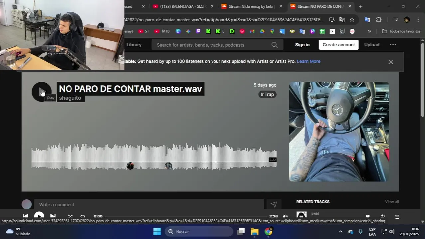
Task: Open the next-up queue list
Action: pyautogui.click(x=397, y=217)
